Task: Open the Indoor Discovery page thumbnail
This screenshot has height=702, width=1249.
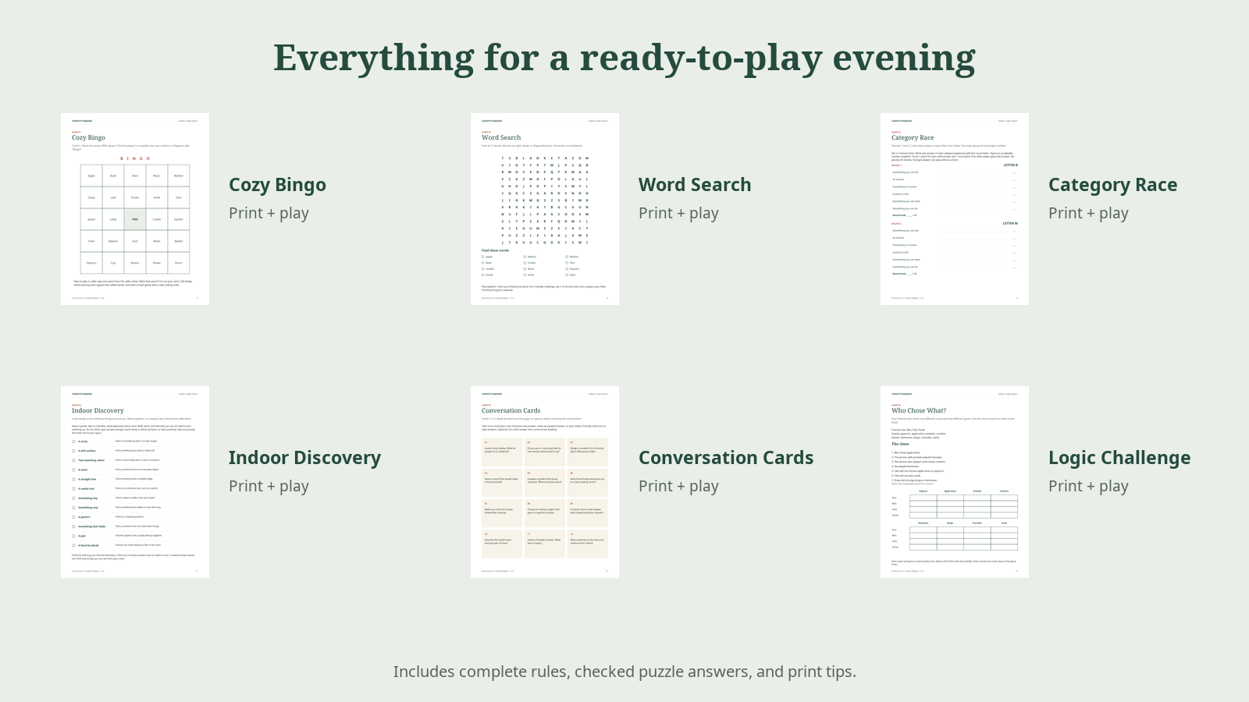Action: point(135,482)
